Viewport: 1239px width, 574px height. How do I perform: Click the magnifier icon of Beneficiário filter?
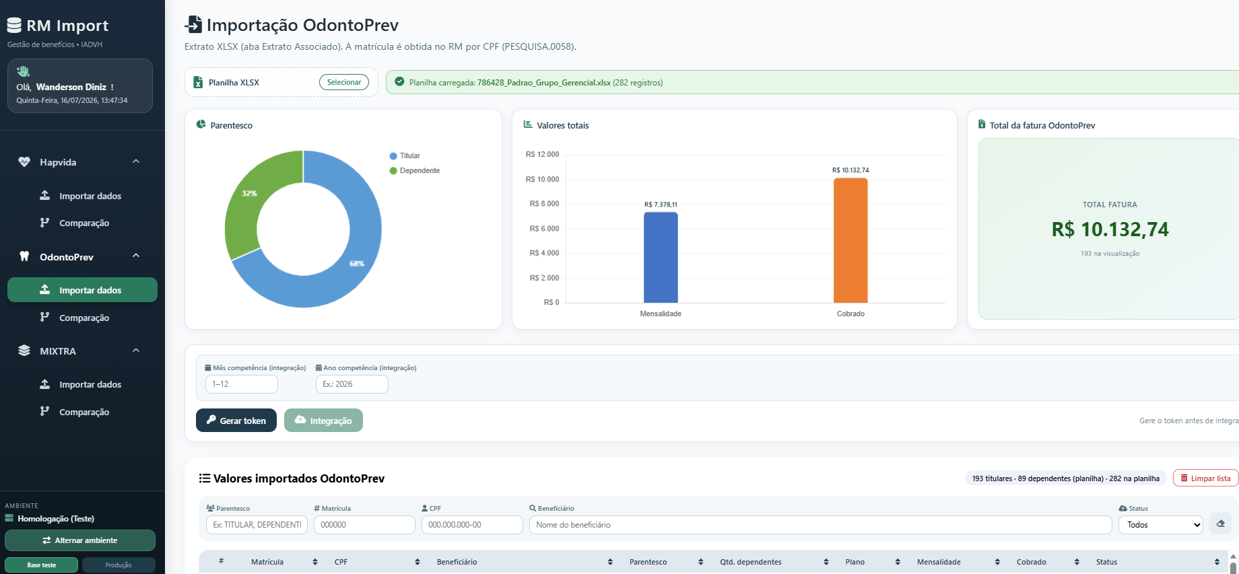(x=533, y=509)
